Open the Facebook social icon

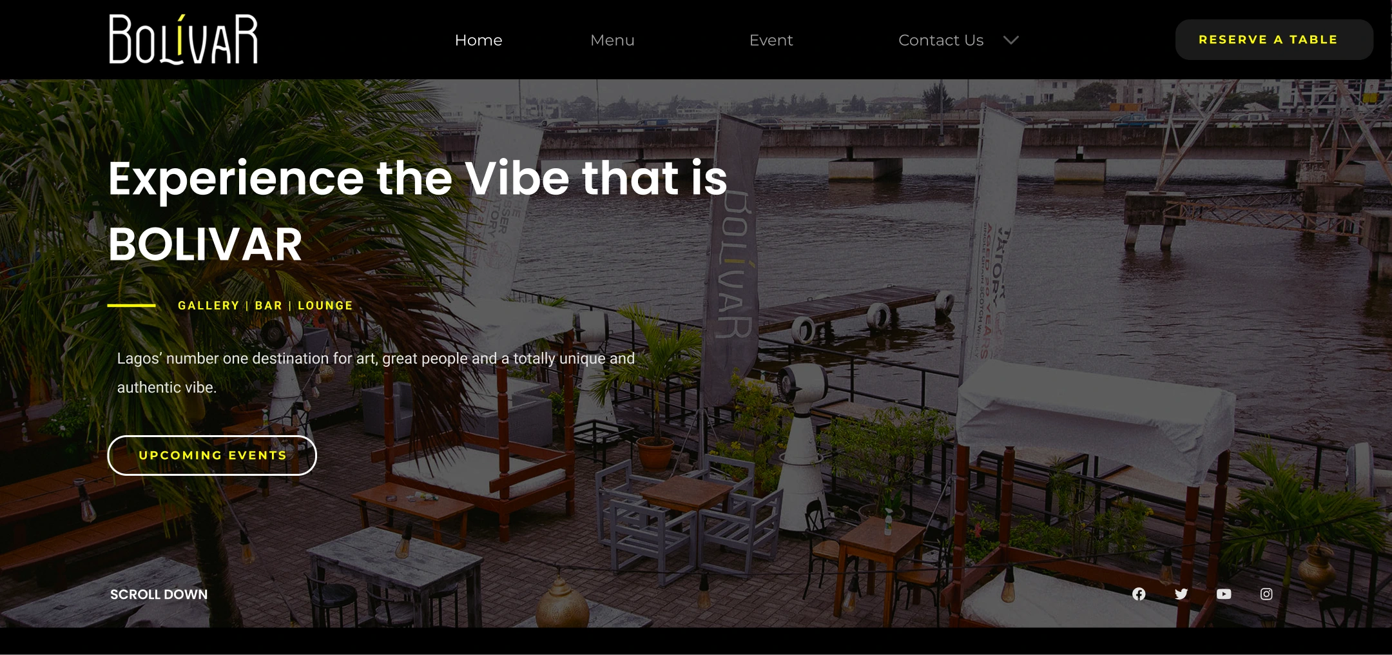(x=1139, y=594)
